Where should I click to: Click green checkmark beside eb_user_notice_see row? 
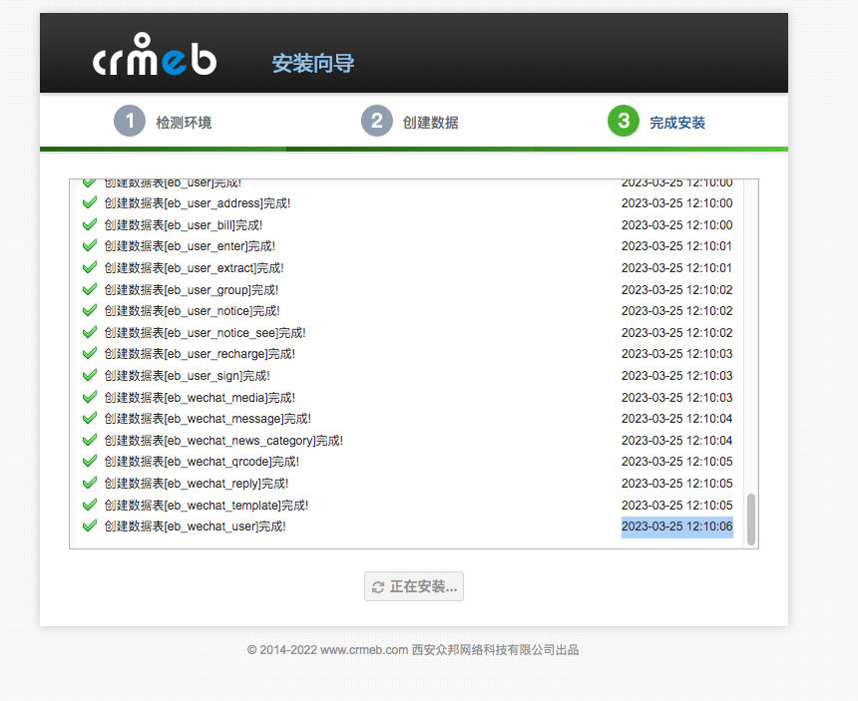(90, 332)
